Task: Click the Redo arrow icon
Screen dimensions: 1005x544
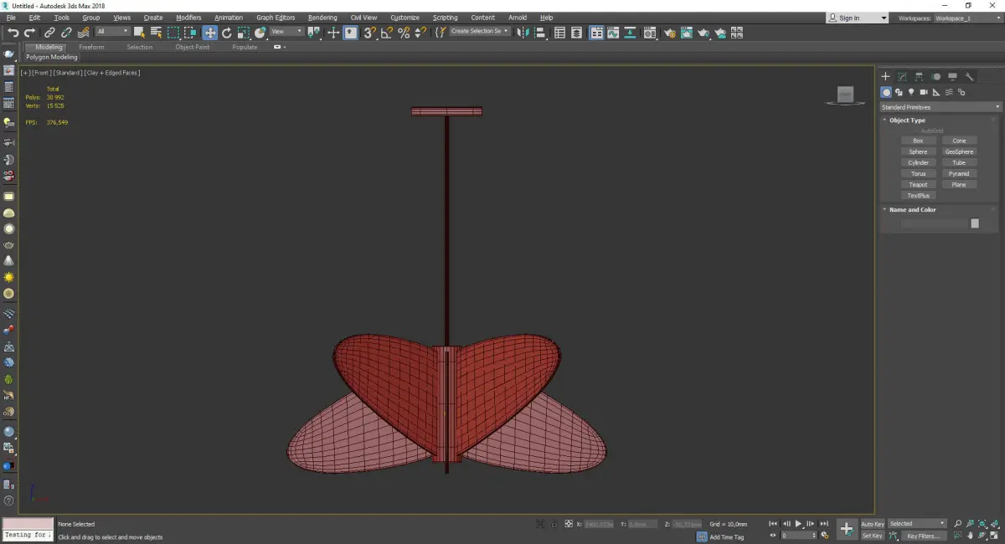Action: tap(30, 33)
